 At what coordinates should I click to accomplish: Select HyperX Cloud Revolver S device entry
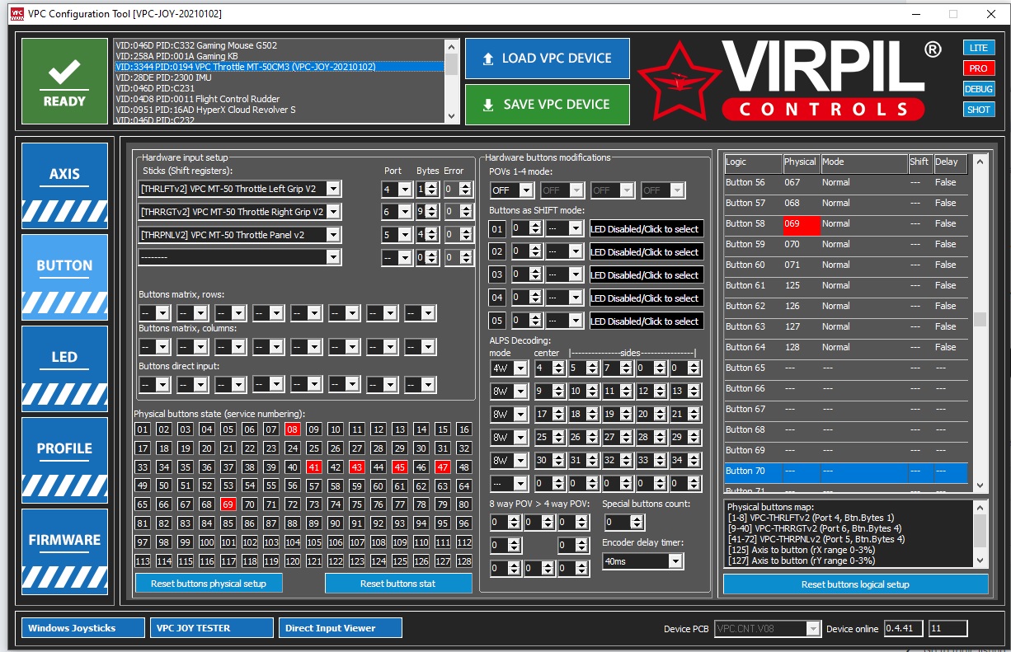click(x=279, y=110)
